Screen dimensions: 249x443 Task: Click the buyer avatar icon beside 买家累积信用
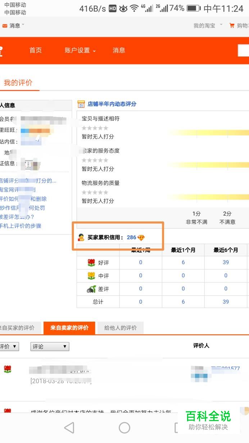[81, 237]
